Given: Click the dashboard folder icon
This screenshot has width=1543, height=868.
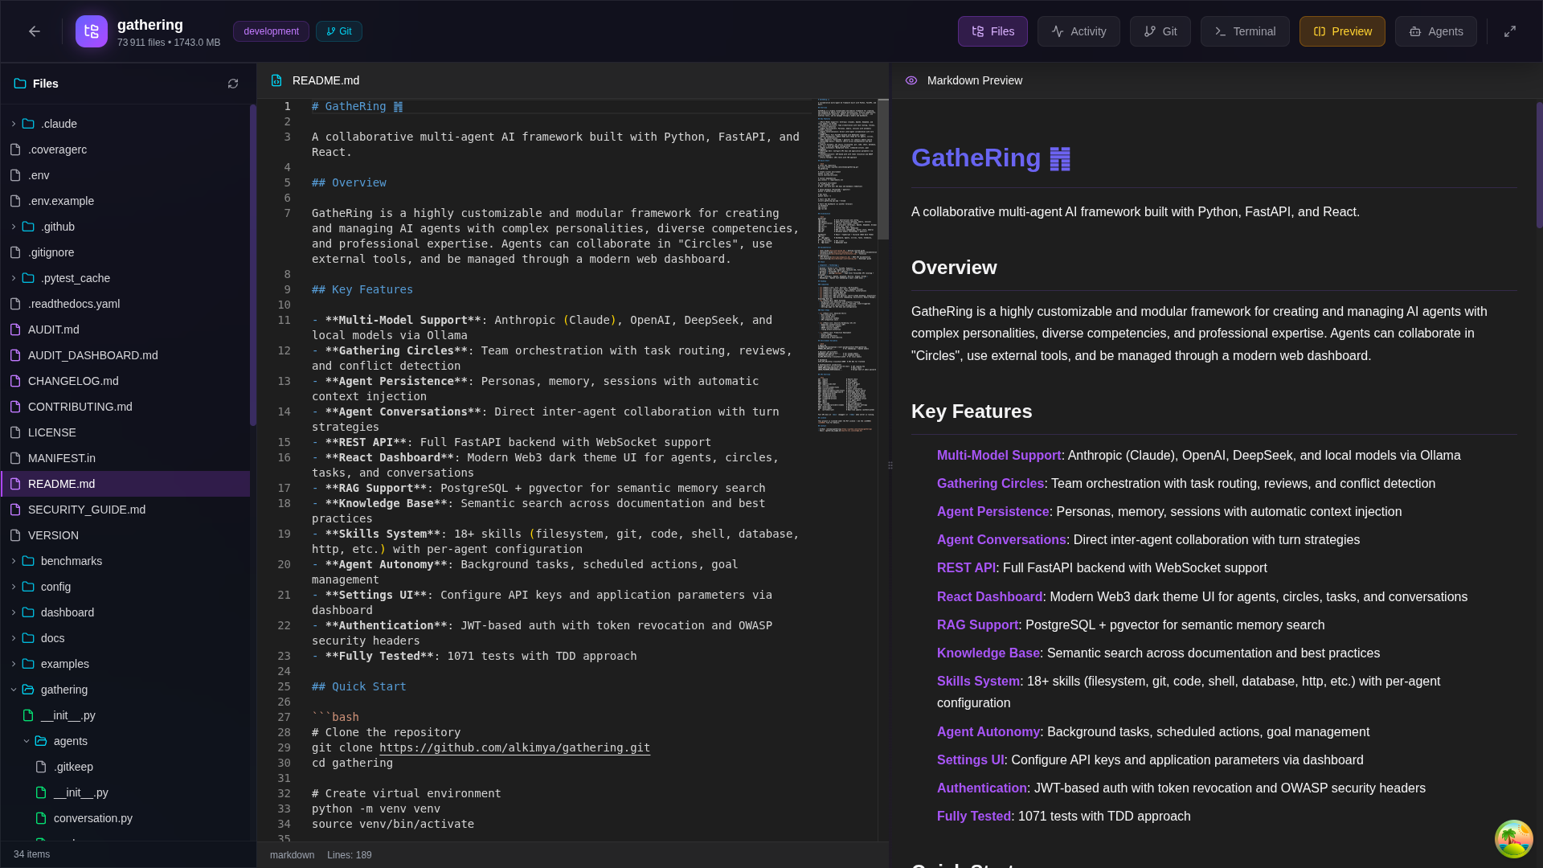Looking at the screenshot, I should (x=28, y=612).
